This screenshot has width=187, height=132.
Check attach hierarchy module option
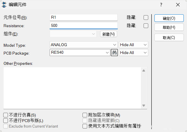coord(85,115)
